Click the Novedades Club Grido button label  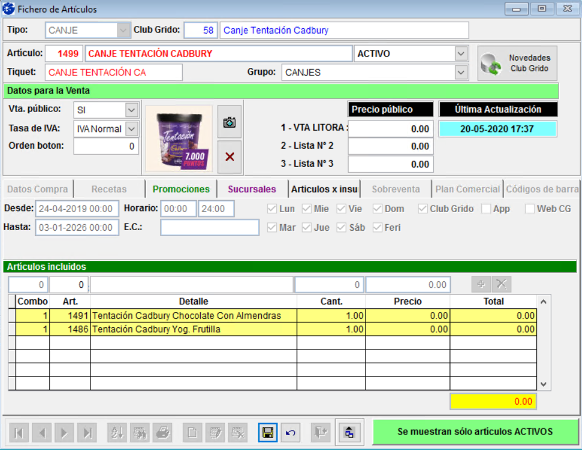530,63
